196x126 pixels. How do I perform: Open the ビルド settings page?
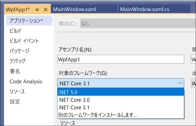(15, 31)
